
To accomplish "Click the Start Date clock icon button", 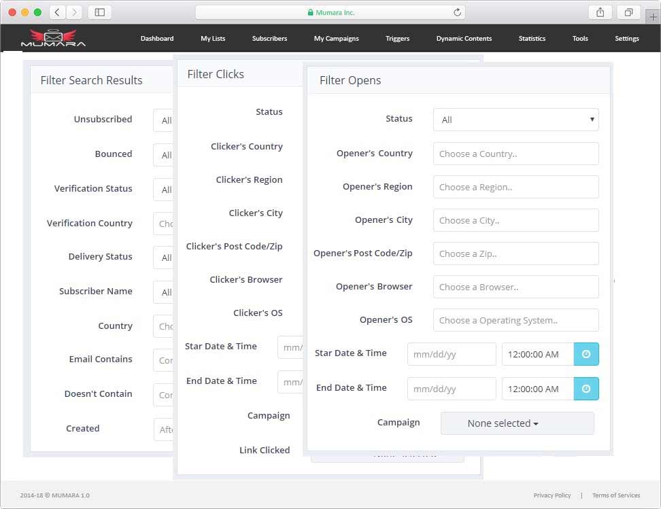I will [586, 354].
